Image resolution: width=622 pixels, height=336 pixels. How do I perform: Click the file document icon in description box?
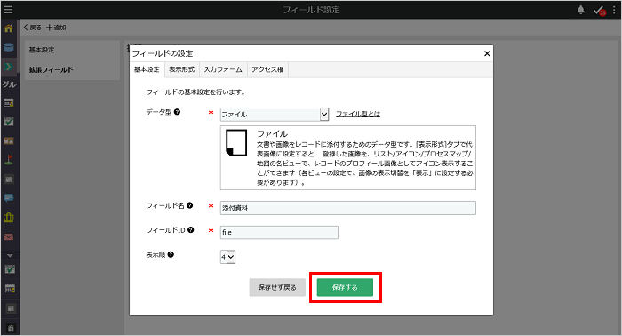236,142
